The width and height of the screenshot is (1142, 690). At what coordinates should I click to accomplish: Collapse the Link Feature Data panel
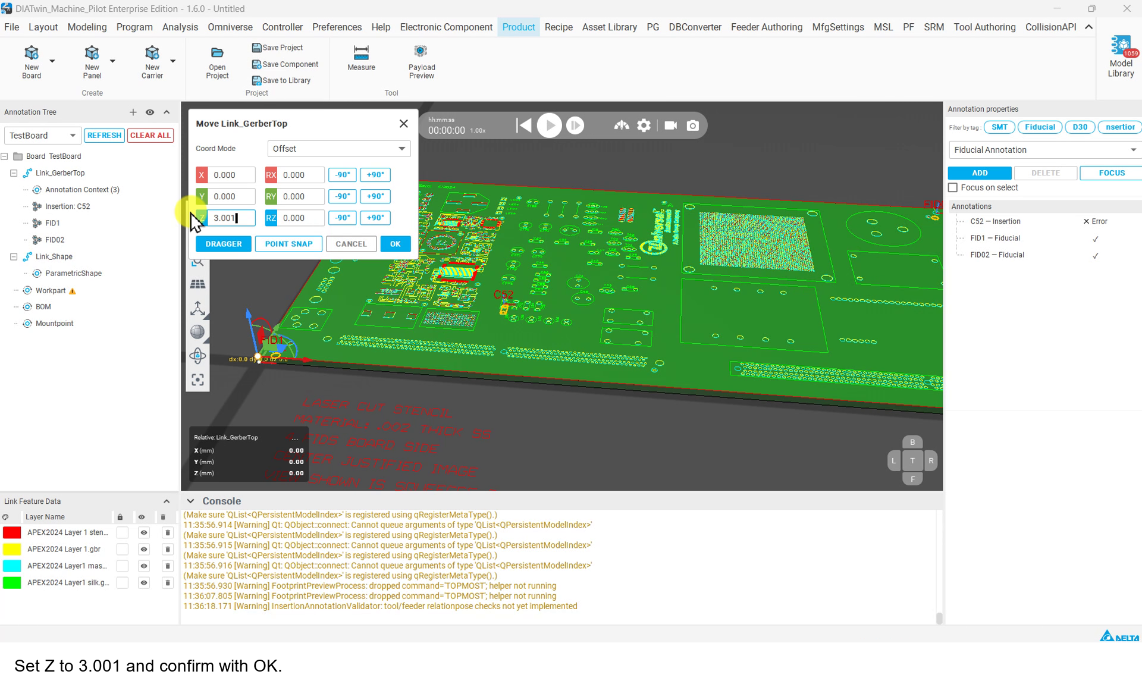coord(167,501)
